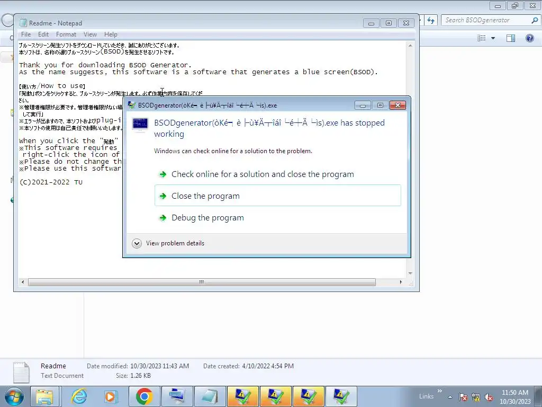542x407 pixels.
Task: Open view options dropdown arrow in Explorer
Action: tap(493, 38)
